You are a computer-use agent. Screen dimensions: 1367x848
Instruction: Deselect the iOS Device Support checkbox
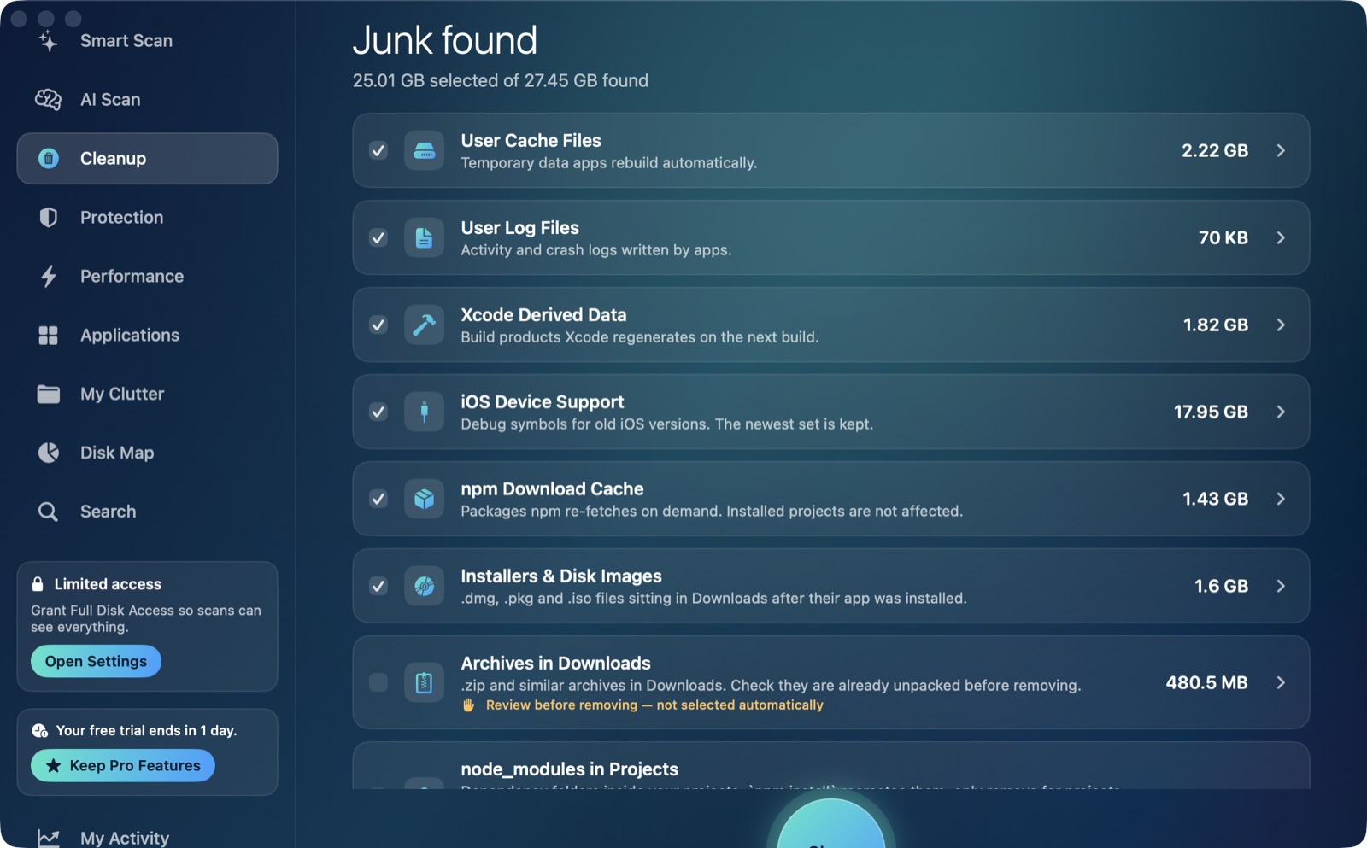[x=378, y=412]
